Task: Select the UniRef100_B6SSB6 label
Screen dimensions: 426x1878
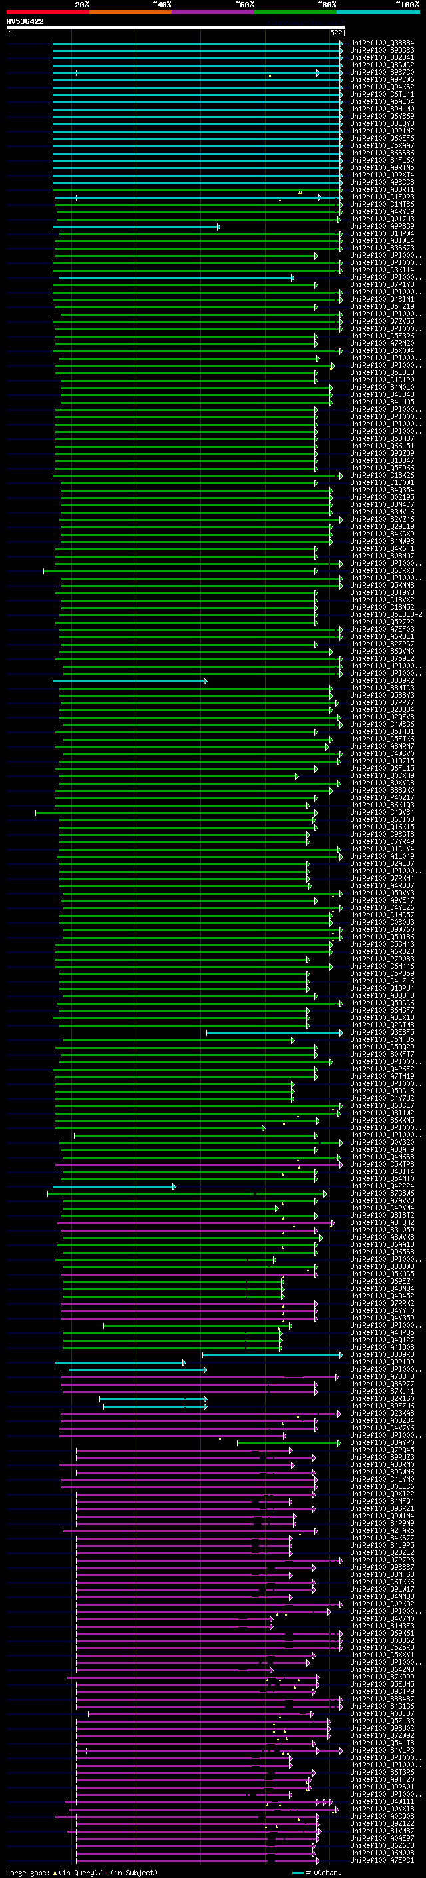Action: (x=382, y=153)
